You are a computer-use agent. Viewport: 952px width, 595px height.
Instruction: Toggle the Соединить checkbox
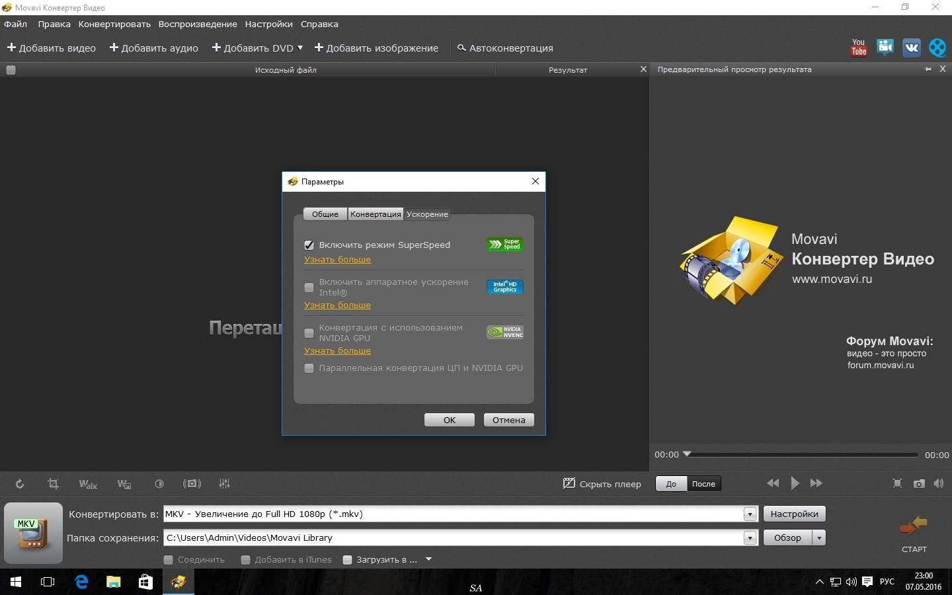pos(169,560)
